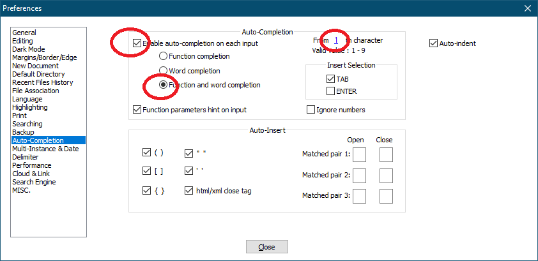The height and width of the screenshot is (261, 538).
Task: Check the Ignore numbers box
Action: click(x=311, y=110)
